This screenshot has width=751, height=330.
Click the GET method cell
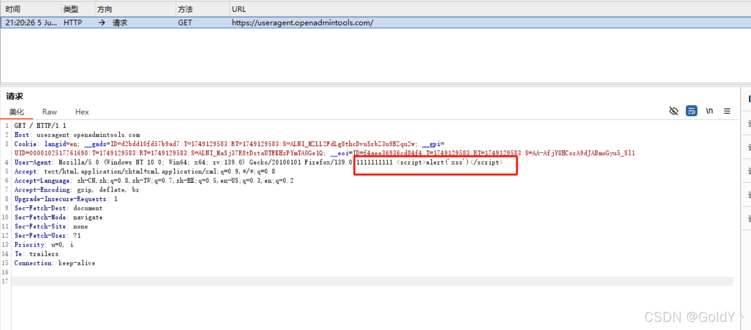pyautogui.click(x=185, y=23)
